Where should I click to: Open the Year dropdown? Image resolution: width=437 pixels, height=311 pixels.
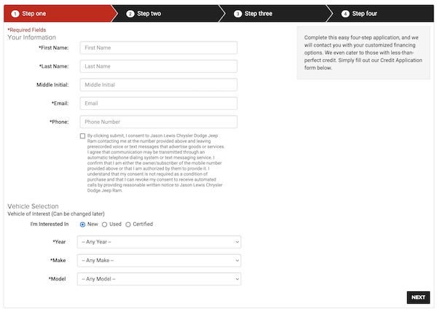(x=159, y=242)
